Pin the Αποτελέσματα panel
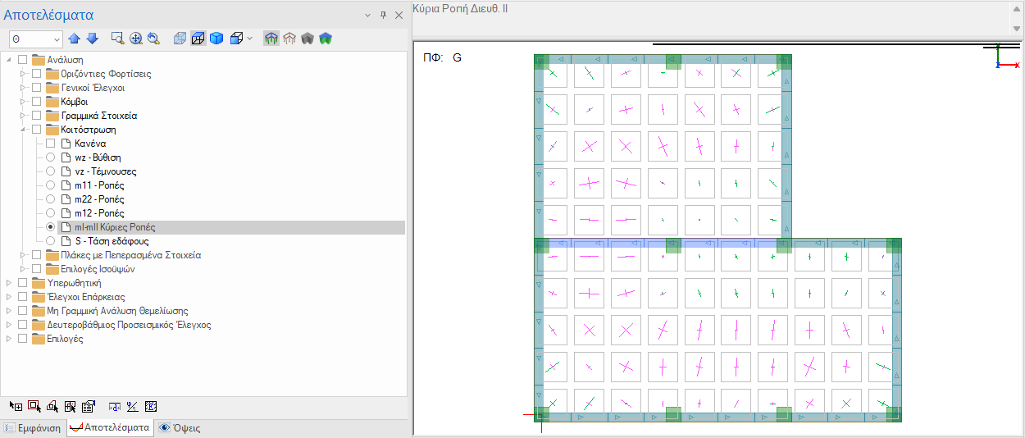The height and width of the screenshot is (438, 1025). point(382,16)
